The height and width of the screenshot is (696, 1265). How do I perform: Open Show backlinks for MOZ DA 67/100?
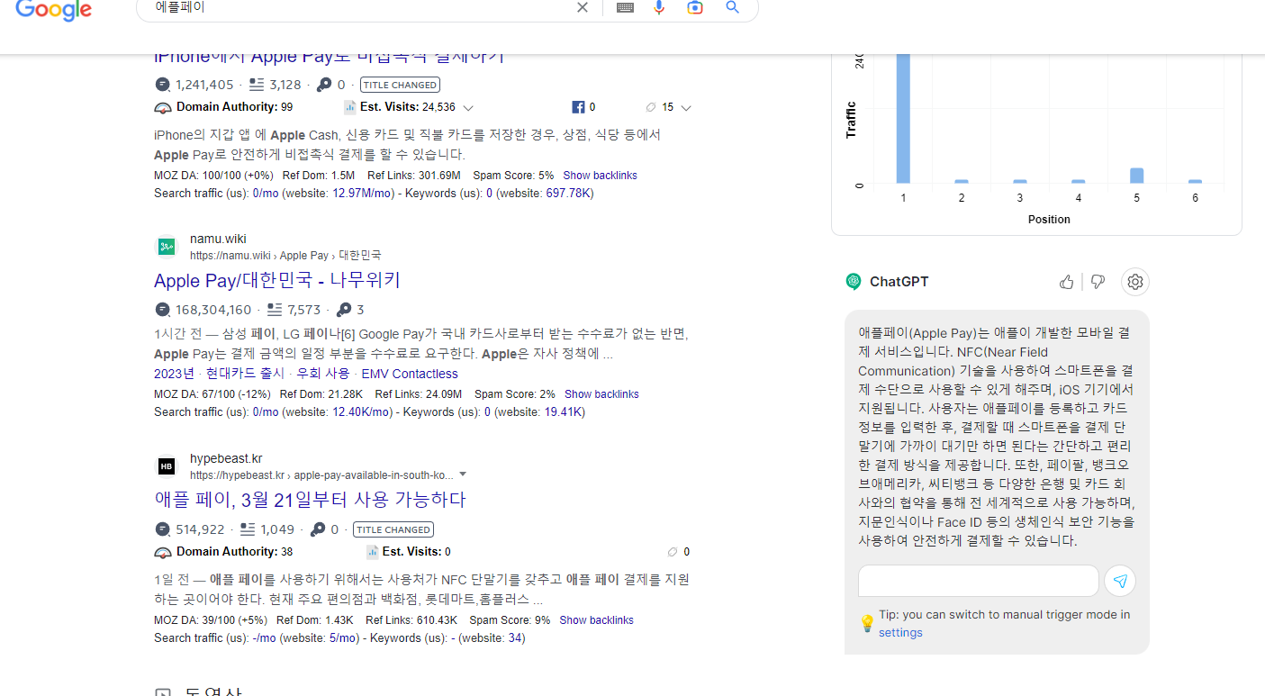pos(601,394)
